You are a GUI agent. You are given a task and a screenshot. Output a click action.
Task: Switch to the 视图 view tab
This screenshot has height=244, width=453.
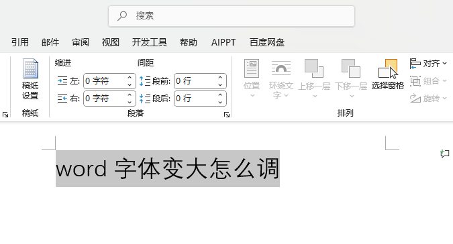click(x=110, y=42)
